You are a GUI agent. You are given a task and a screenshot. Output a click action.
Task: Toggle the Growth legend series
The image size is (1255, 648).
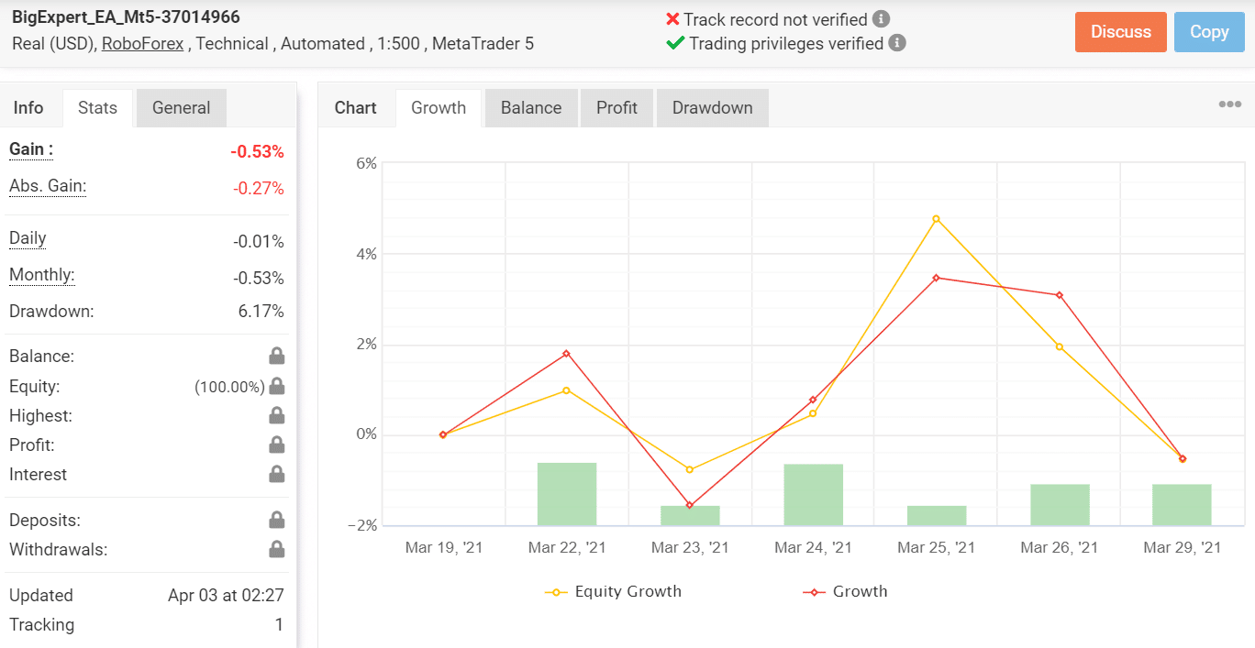[x=846, y=591]
